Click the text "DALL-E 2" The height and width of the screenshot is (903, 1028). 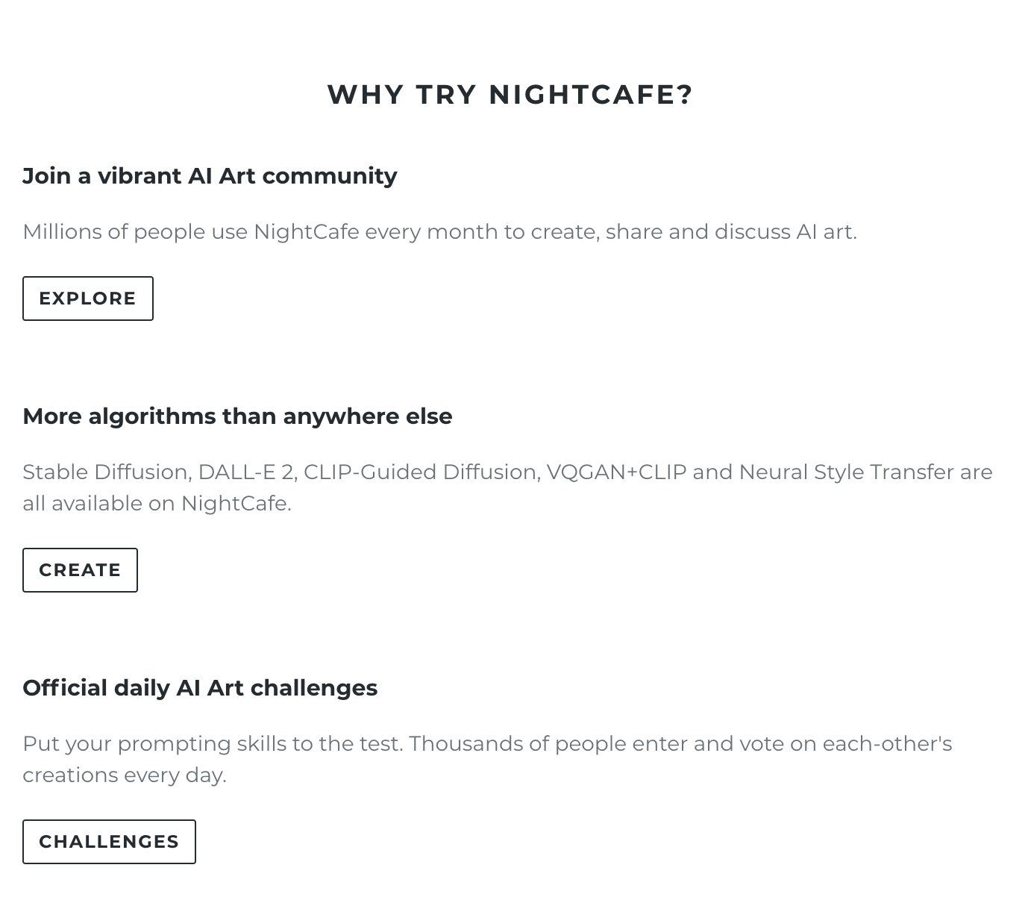(245, 472)
